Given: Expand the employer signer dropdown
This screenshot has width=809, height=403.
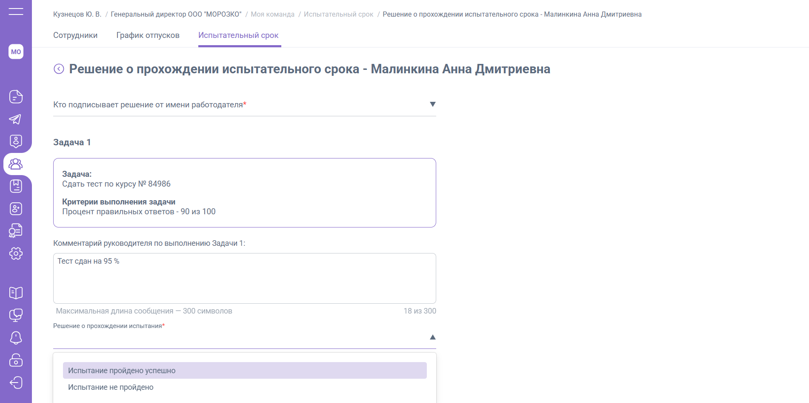Looking at the screenshot, I should [x=432, y=104].
